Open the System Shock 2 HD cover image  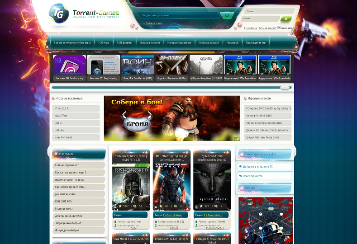click(212, 187)
